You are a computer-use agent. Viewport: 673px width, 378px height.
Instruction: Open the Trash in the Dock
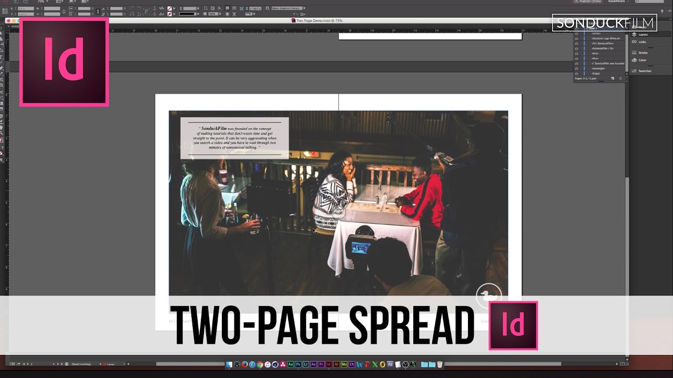click(440, 364)
